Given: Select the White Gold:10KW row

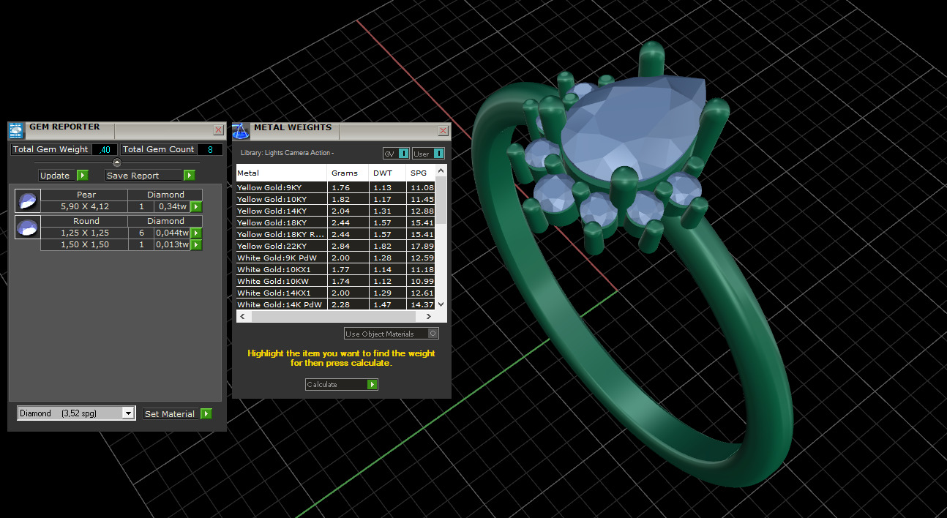Looking at the screenshot, I should (335, 281).
